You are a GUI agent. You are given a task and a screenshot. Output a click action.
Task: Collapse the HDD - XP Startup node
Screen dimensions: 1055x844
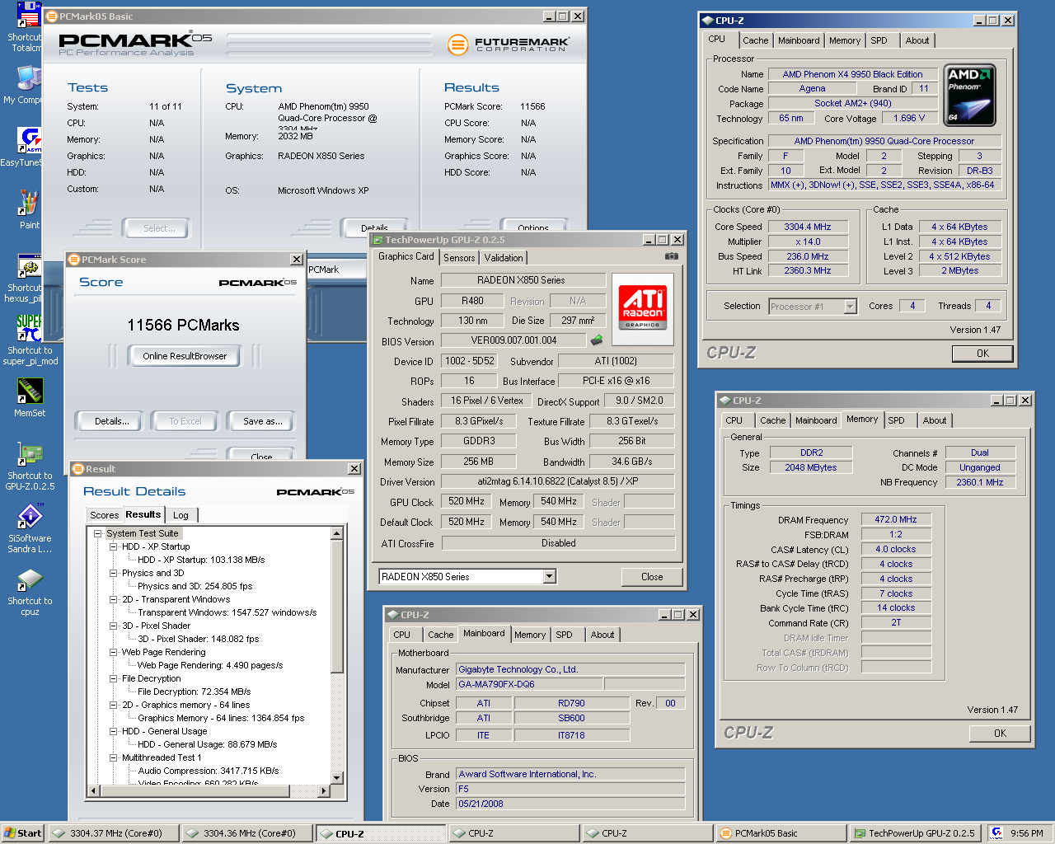point(114,546)
